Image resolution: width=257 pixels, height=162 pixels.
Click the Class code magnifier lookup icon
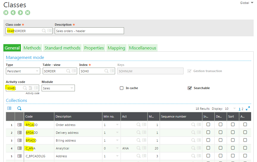pyautogui.click(x=44, y=31)
